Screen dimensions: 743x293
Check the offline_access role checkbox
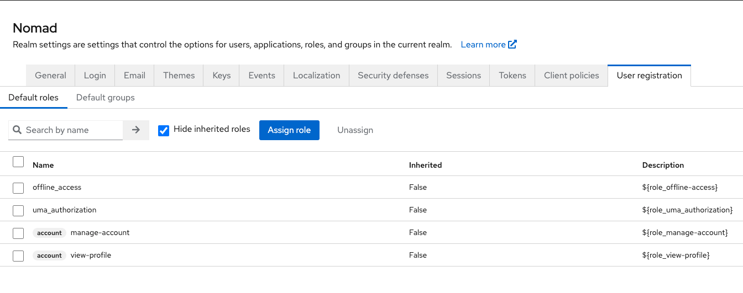click(x=18, y=188)
